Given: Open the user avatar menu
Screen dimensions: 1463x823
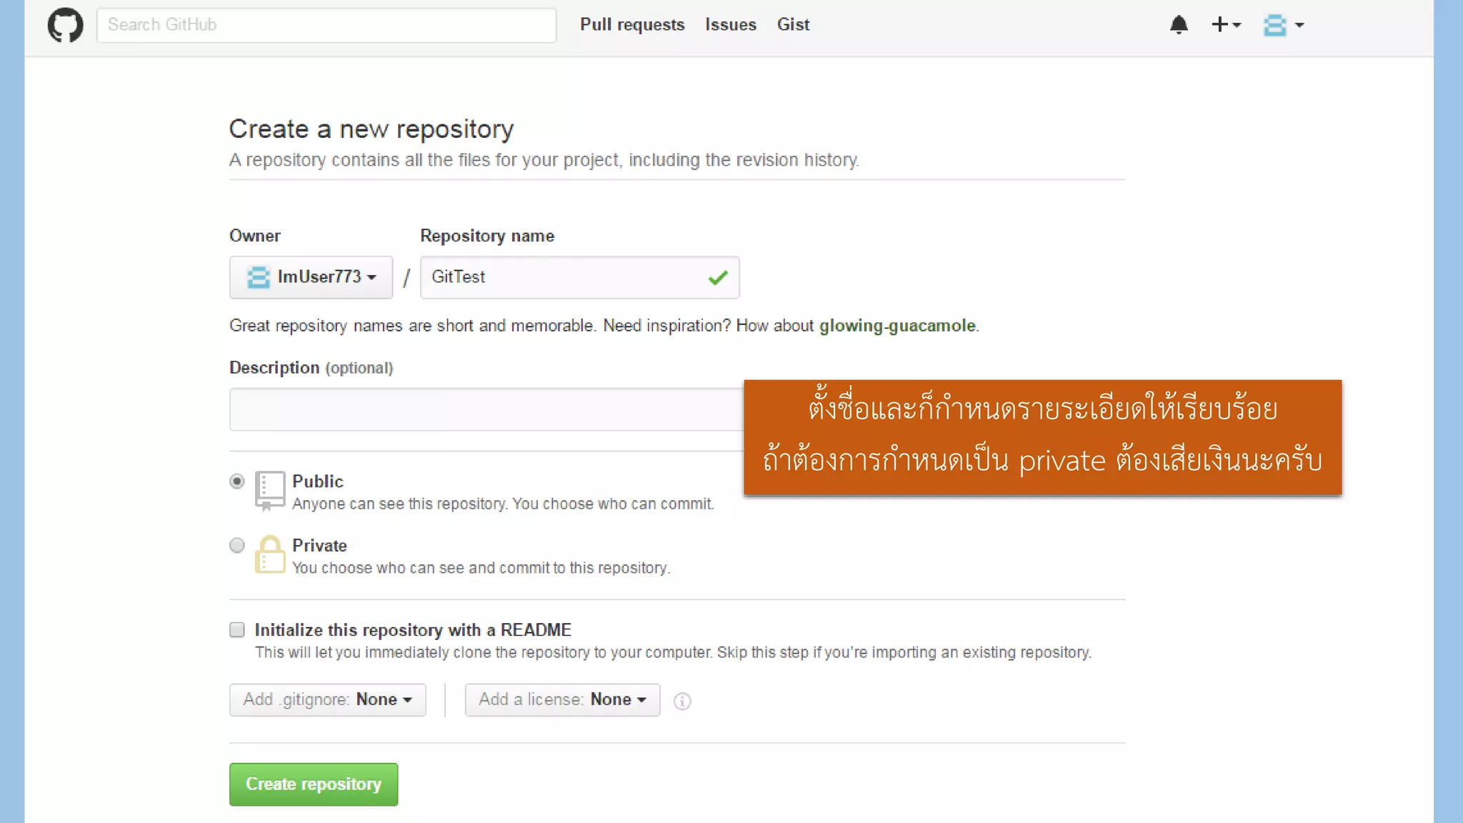Looking at the screenshot, I should (1283, 25).
